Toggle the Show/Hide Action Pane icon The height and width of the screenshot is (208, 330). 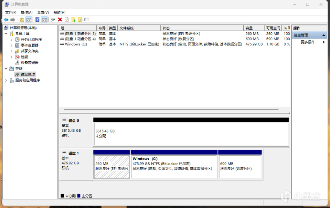(x=44, y=20)
